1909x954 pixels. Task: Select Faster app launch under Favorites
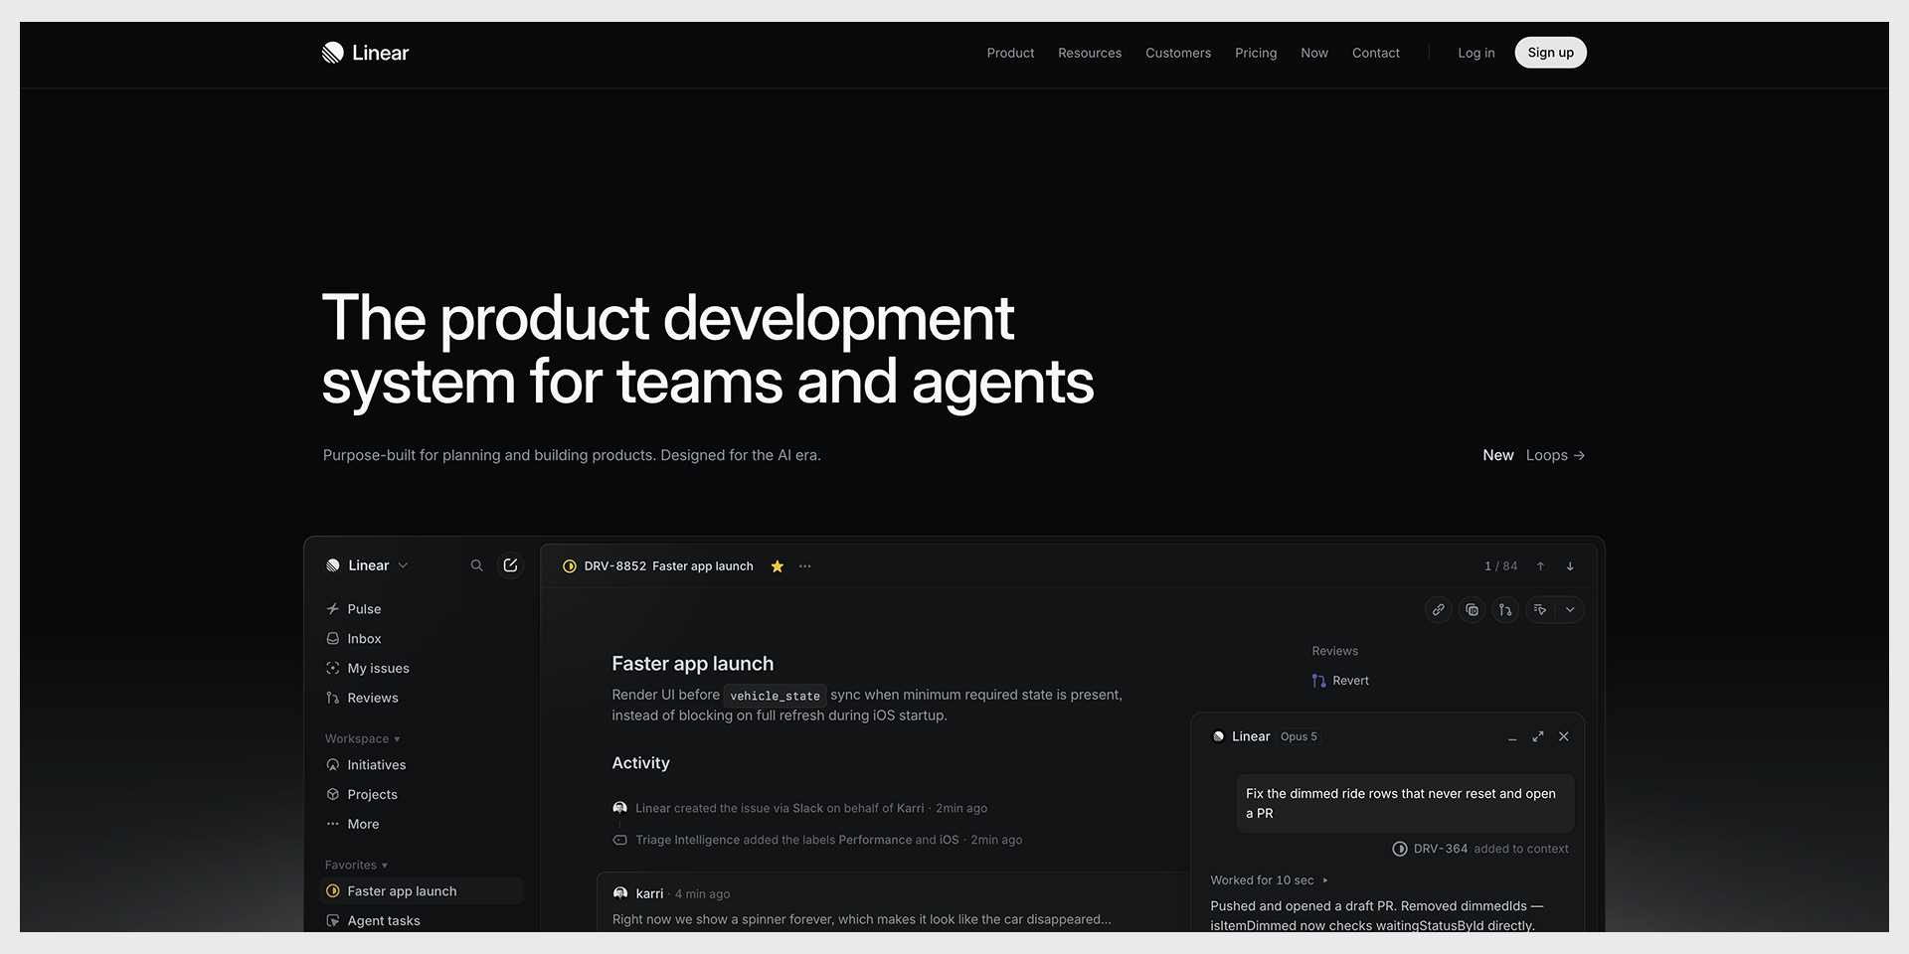point(422,891)
